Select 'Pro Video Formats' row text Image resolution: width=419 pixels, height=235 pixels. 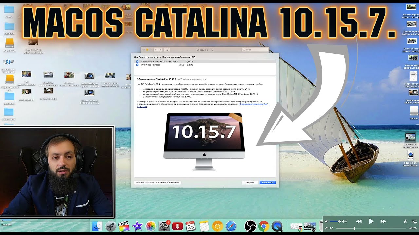pos(151,65)
